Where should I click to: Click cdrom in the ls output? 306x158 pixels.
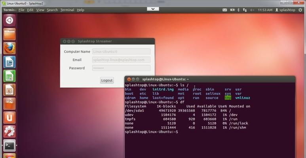[x=130, y=98]
